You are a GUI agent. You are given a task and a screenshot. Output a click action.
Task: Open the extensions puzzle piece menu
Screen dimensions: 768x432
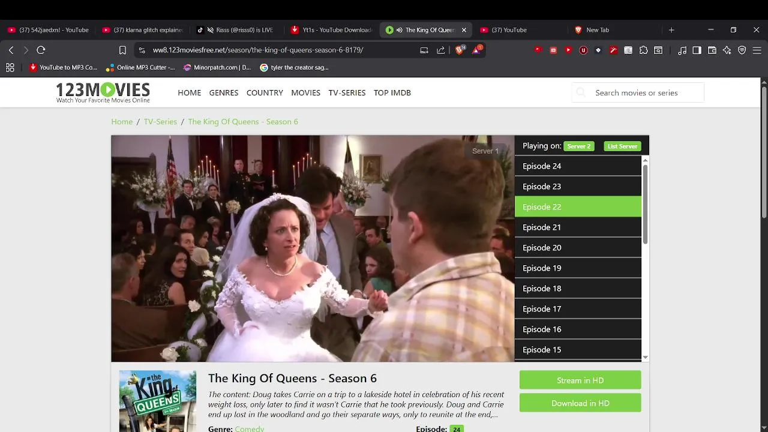pyautogui.click(x=643, y=50)
